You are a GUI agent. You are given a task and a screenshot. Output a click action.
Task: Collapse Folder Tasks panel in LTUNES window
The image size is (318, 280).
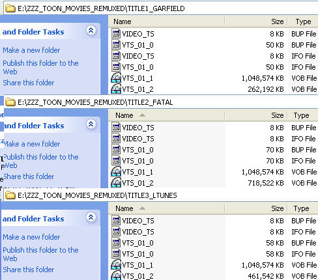[x=91, y=217]
